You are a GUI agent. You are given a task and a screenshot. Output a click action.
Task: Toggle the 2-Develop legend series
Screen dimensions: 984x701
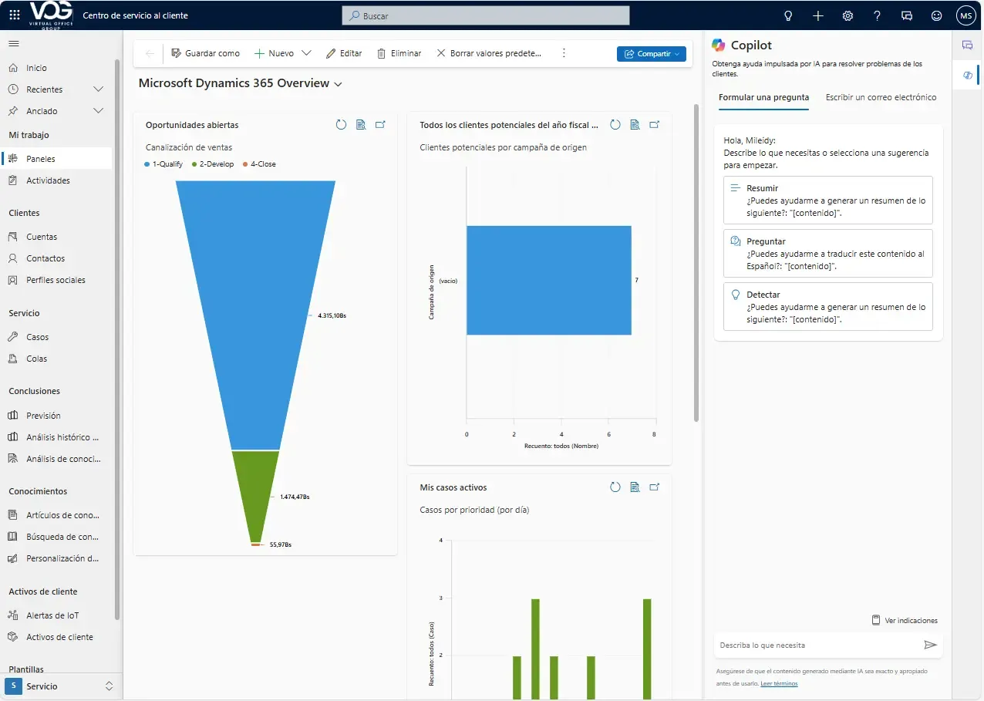pos(216,164)
